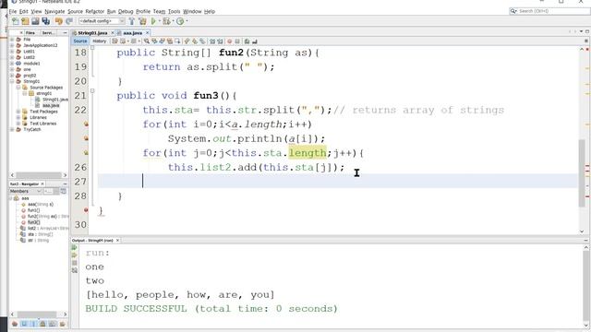The height and width of the screenshot is (332, 591).
Task: Select aaa.java in the Projects tree
Action: coord(51,105)
